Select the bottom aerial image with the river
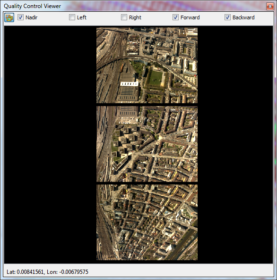The image size is (277, 280). [147, 222]
